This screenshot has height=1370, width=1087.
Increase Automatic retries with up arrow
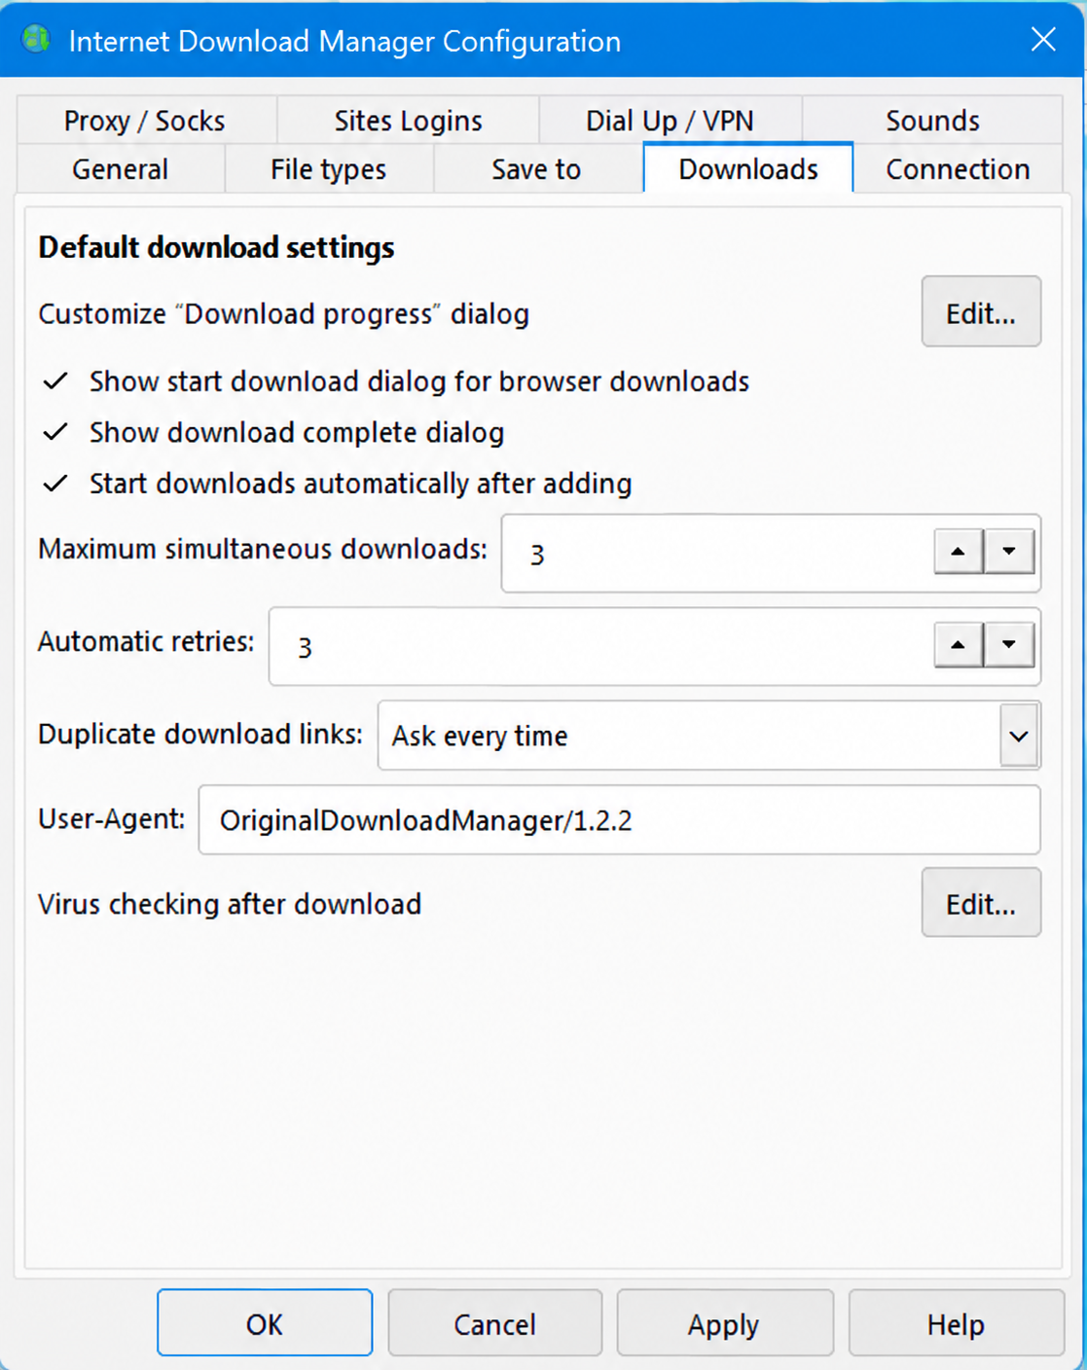click(959, 645)
